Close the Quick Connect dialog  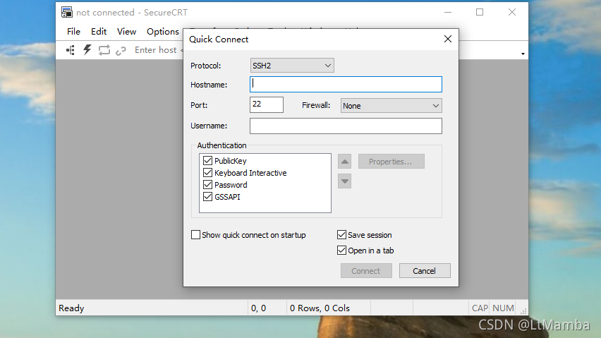(x=448, y=39)
